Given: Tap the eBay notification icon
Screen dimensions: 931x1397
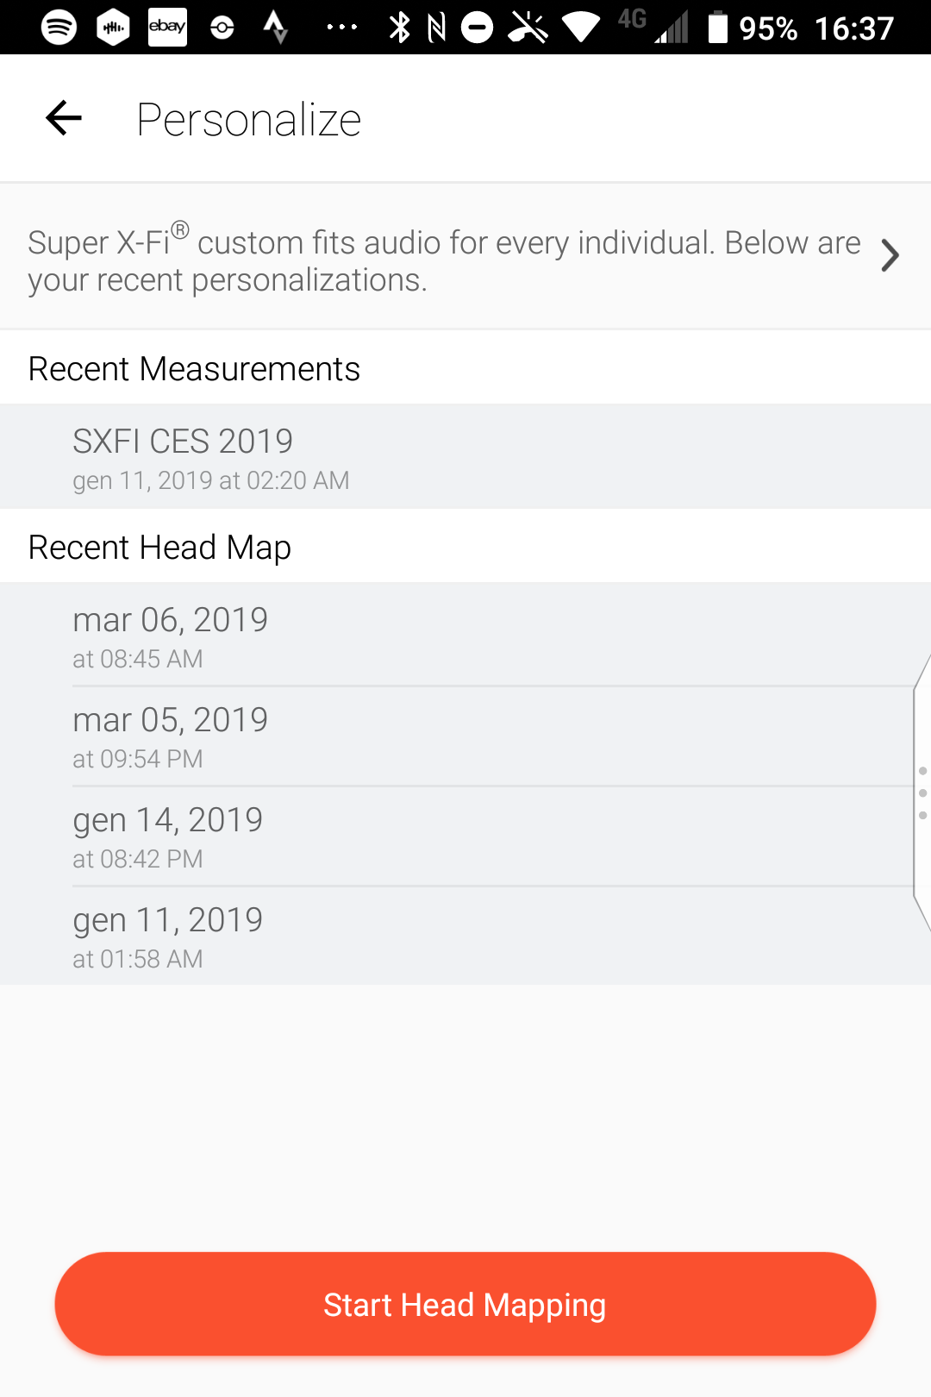Looking at the screenshot, I should (x=167, y=27).
